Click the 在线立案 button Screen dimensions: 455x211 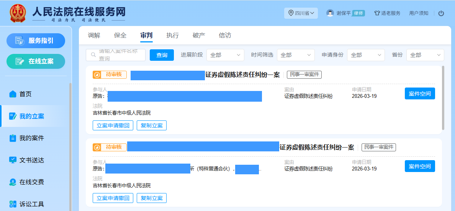(36, 62)
